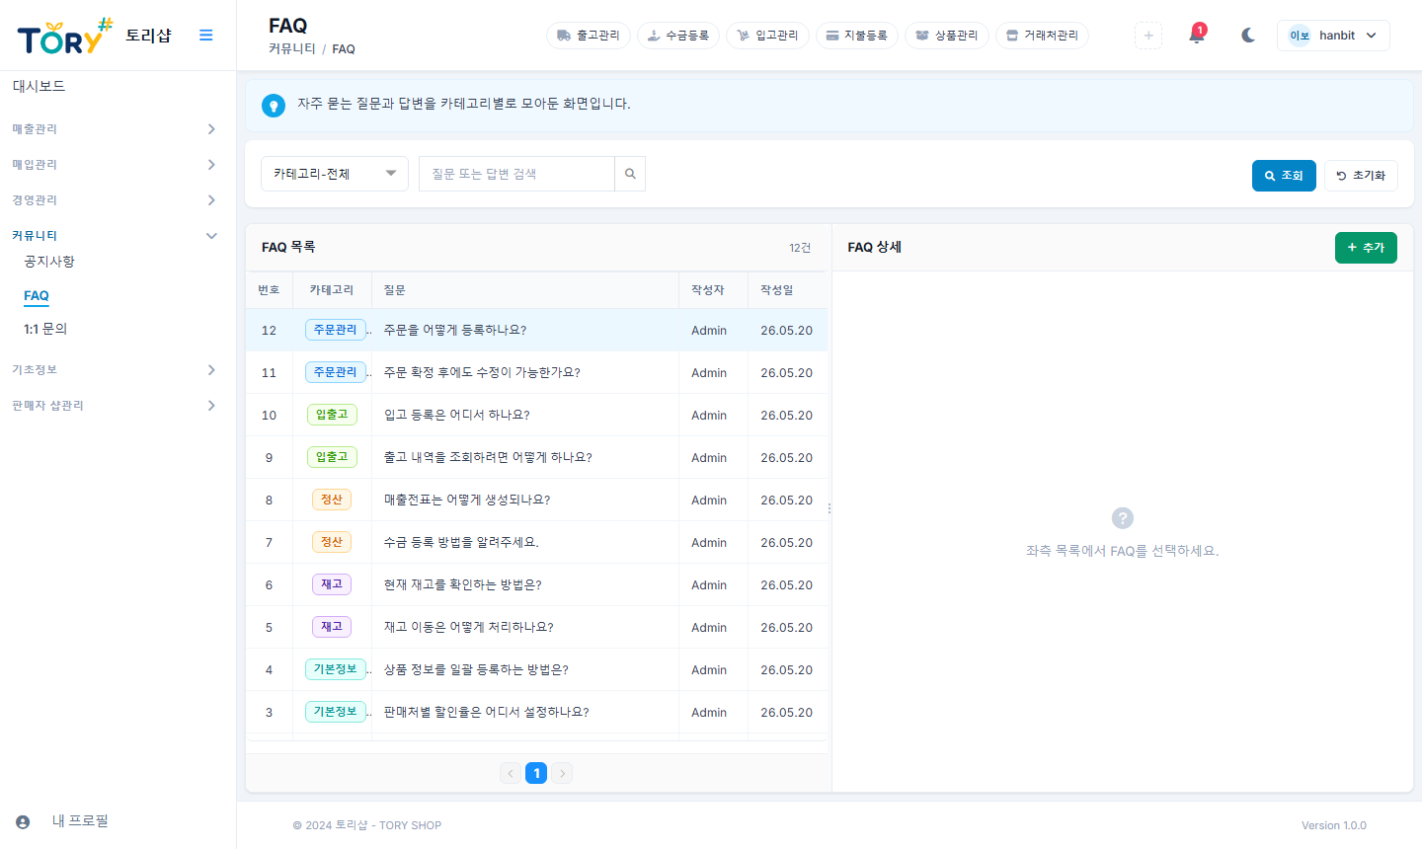
Task: Click the dashed plus add-shortcut icon
Action: [x=1148, y=36]
